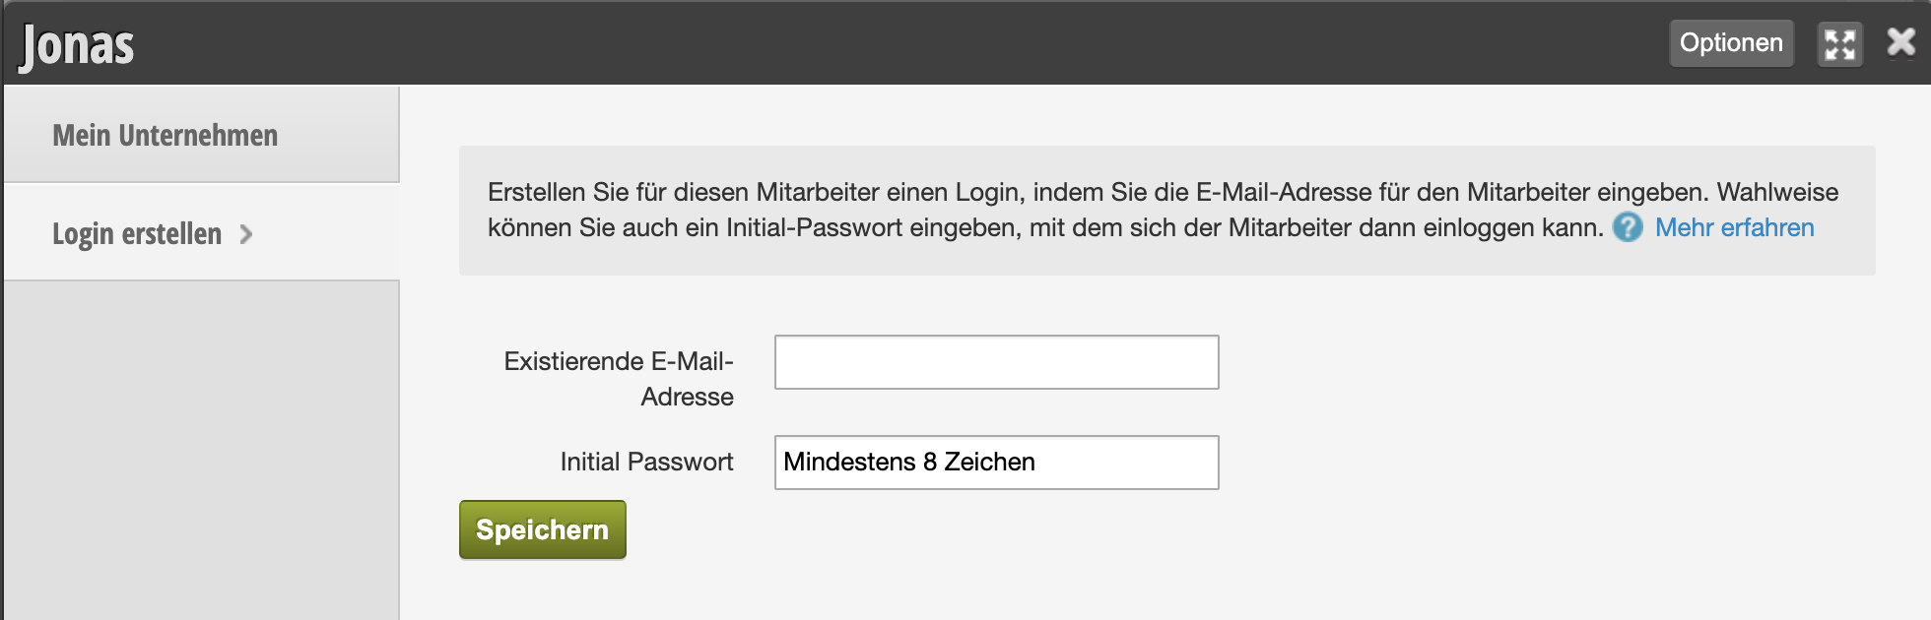
Task: Switch to the Mein Unternehmen tab
Action: point(165,135)
